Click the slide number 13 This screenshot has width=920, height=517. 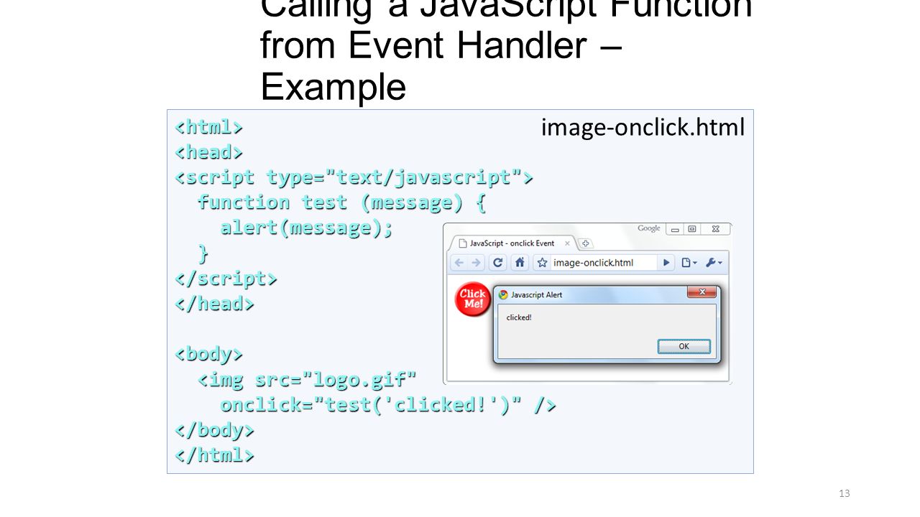point(845,493)
